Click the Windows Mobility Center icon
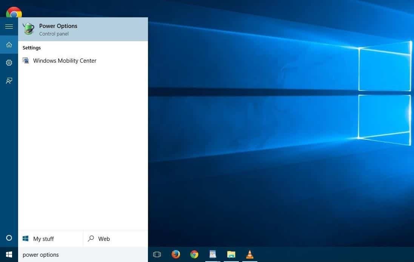Viewport: 414px width, 262px height. [x=26, y=60]
